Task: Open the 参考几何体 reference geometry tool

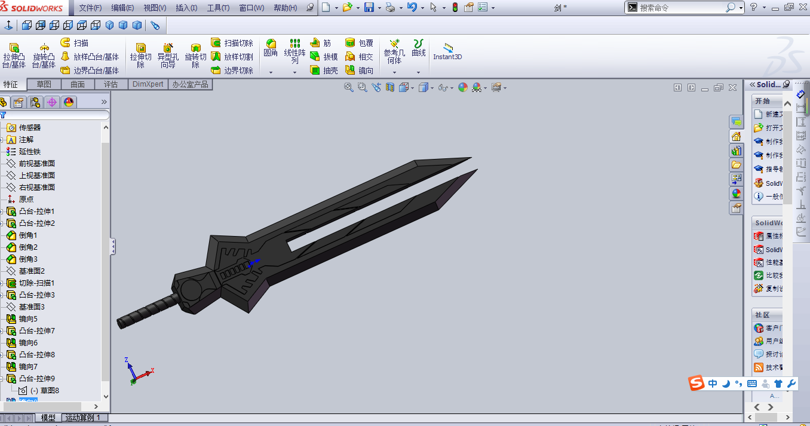Action: pos(394,52)
